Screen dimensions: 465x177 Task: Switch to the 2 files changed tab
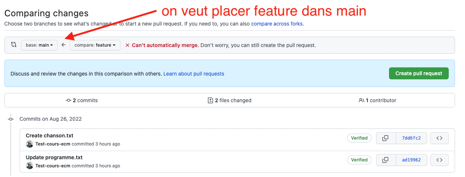[230, 100]
